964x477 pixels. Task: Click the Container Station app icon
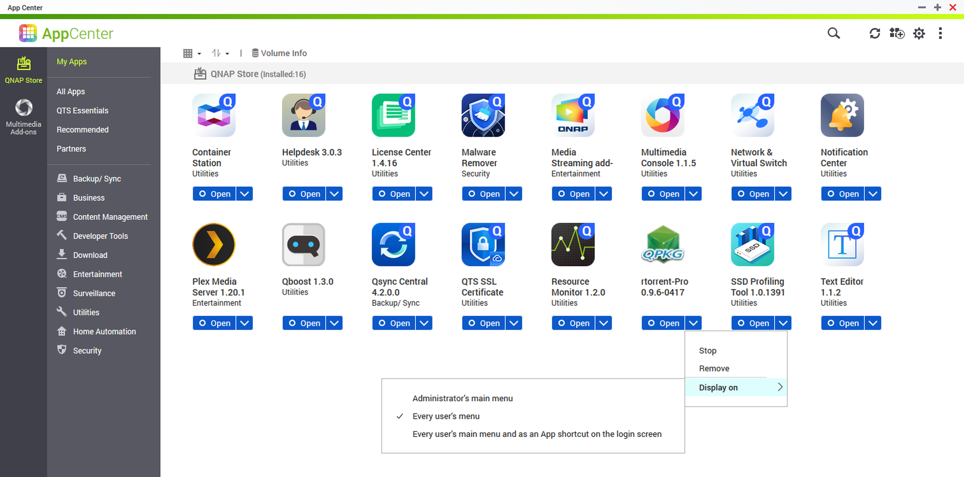214,115
